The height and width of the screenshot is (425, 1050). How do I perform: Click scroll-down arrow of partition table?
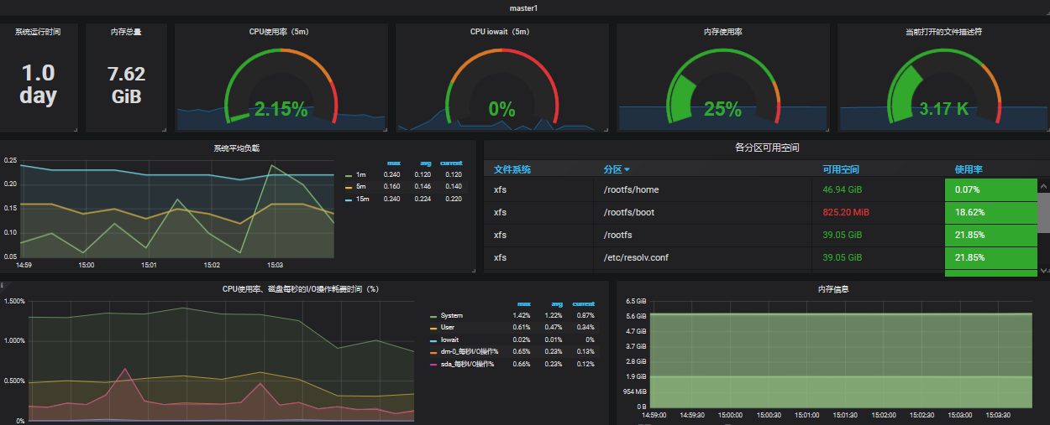(1044, 270)
